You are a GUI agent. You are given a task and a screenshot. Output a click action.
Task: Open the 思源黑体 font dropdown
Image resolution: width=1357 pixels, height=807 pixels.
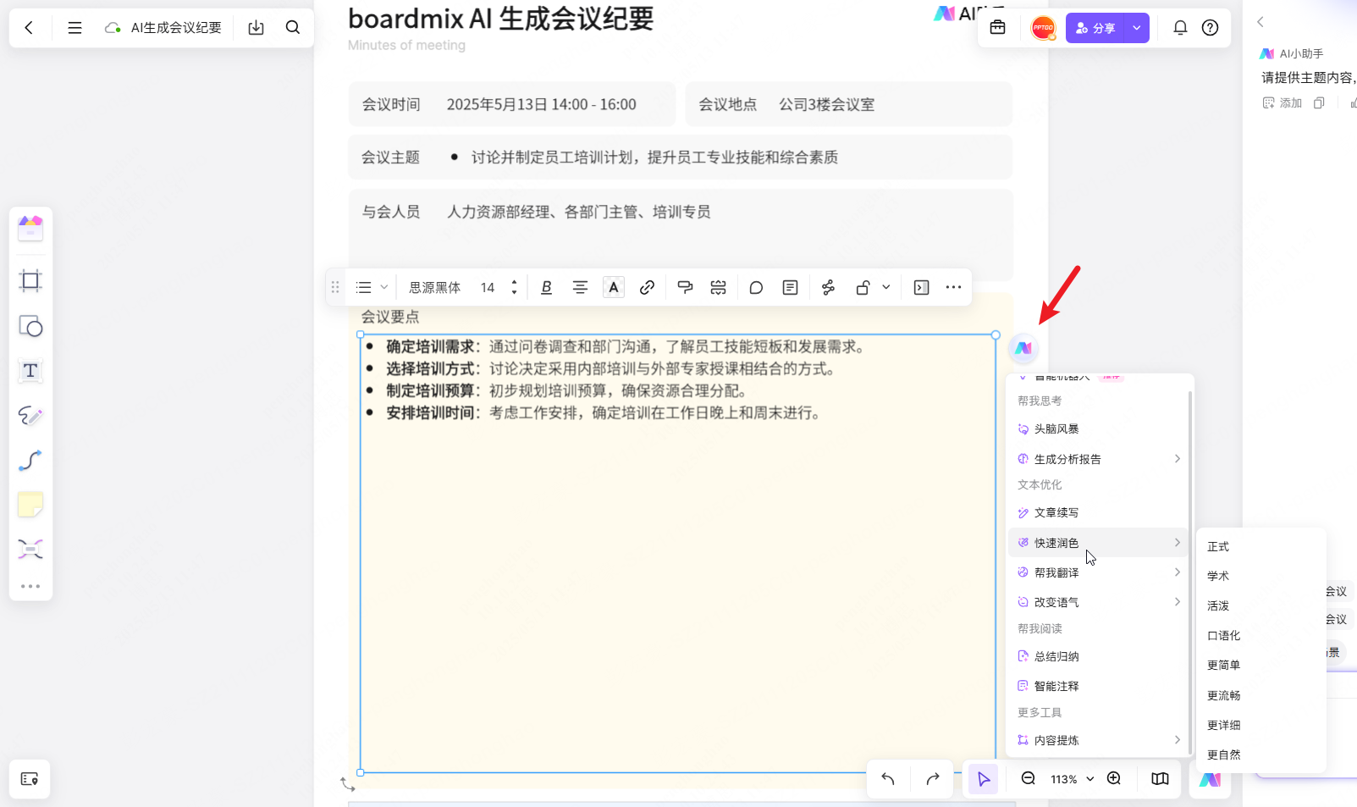click(x=435, y=288)
